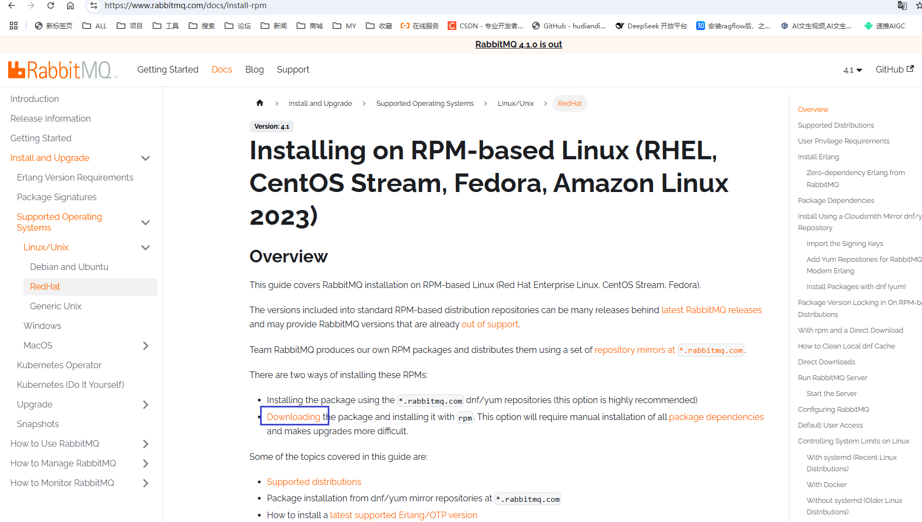The width and height of the screenshot is (922, 522).
Task: Open Kubernetes Operator in sidebar
Action: (59, 365)
